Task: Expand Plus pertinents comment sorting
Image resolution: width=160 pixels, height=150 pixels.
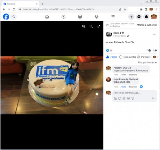Action: click(147, 63)
